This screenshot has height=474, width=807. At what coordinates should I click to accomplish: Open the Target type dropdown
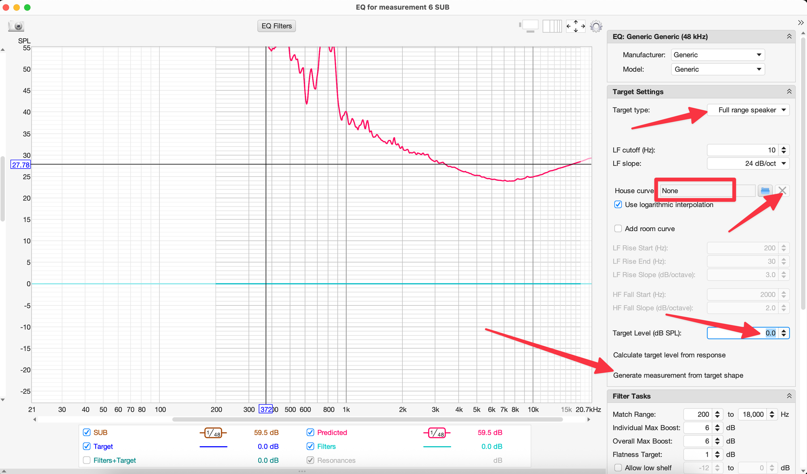(748, 110)
